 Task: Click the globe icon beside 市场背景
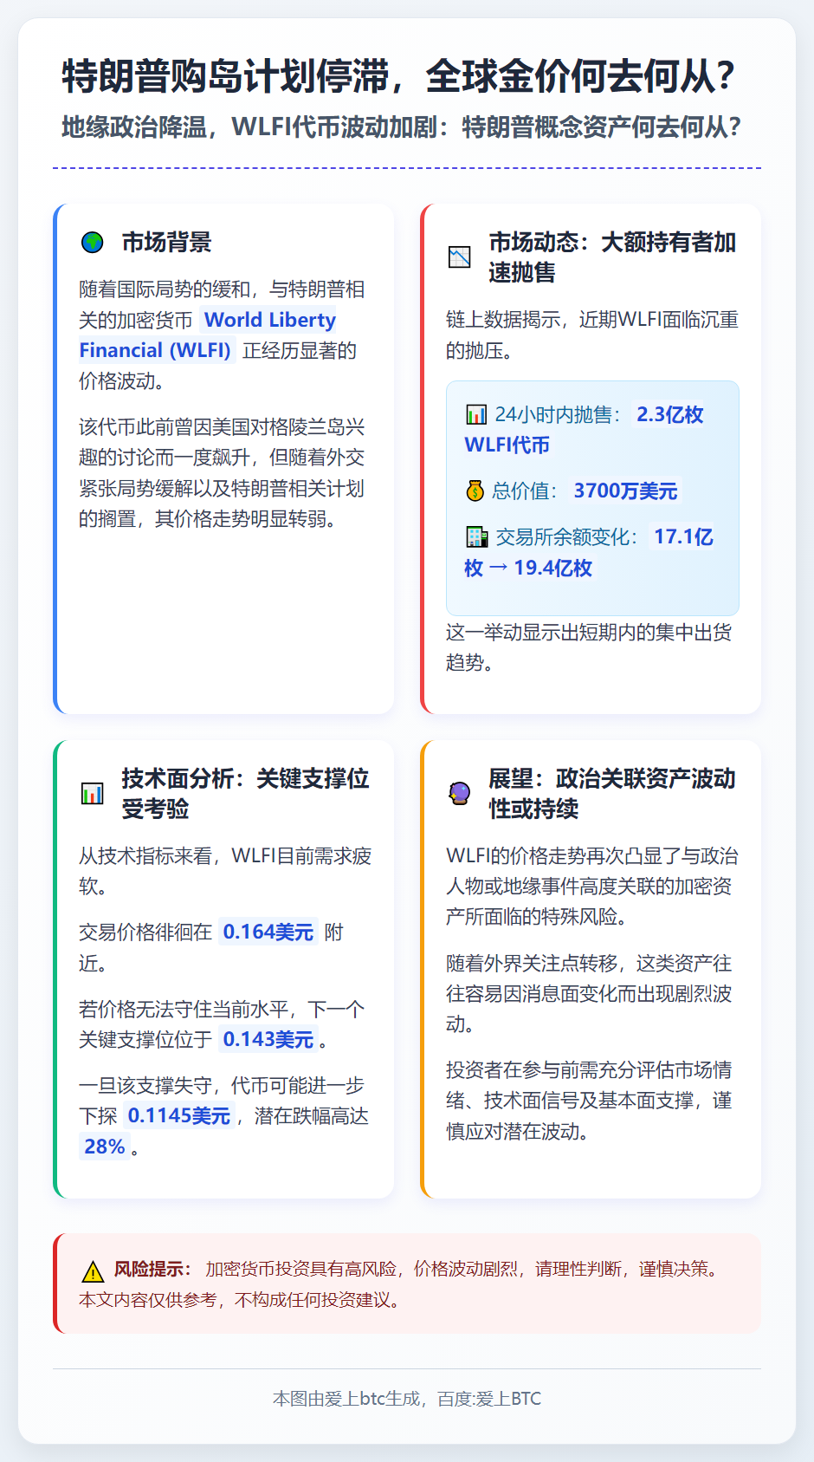click(x=92, y=243)
